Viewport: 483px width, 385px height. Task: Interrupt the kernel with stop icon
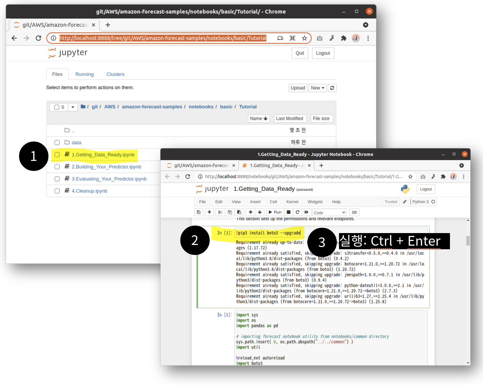pyautogui.click(x=288, y=212)
